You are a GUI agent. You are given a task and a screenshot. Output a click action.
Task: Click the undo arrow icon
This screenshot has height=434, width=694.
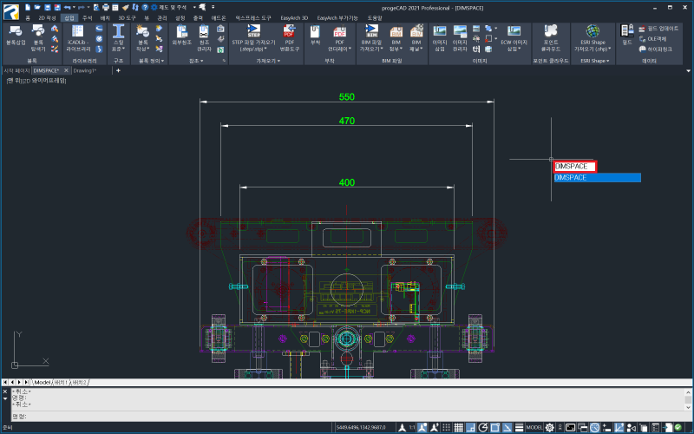[67, 7]
